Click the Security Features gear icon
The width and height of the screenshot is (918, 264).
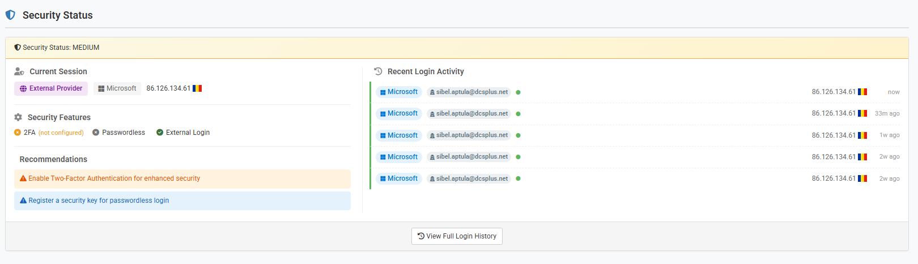(18, 117)
